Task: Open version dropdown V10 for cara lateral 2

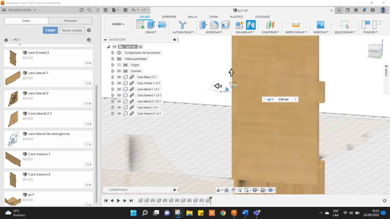Action: tap(87, 104)
